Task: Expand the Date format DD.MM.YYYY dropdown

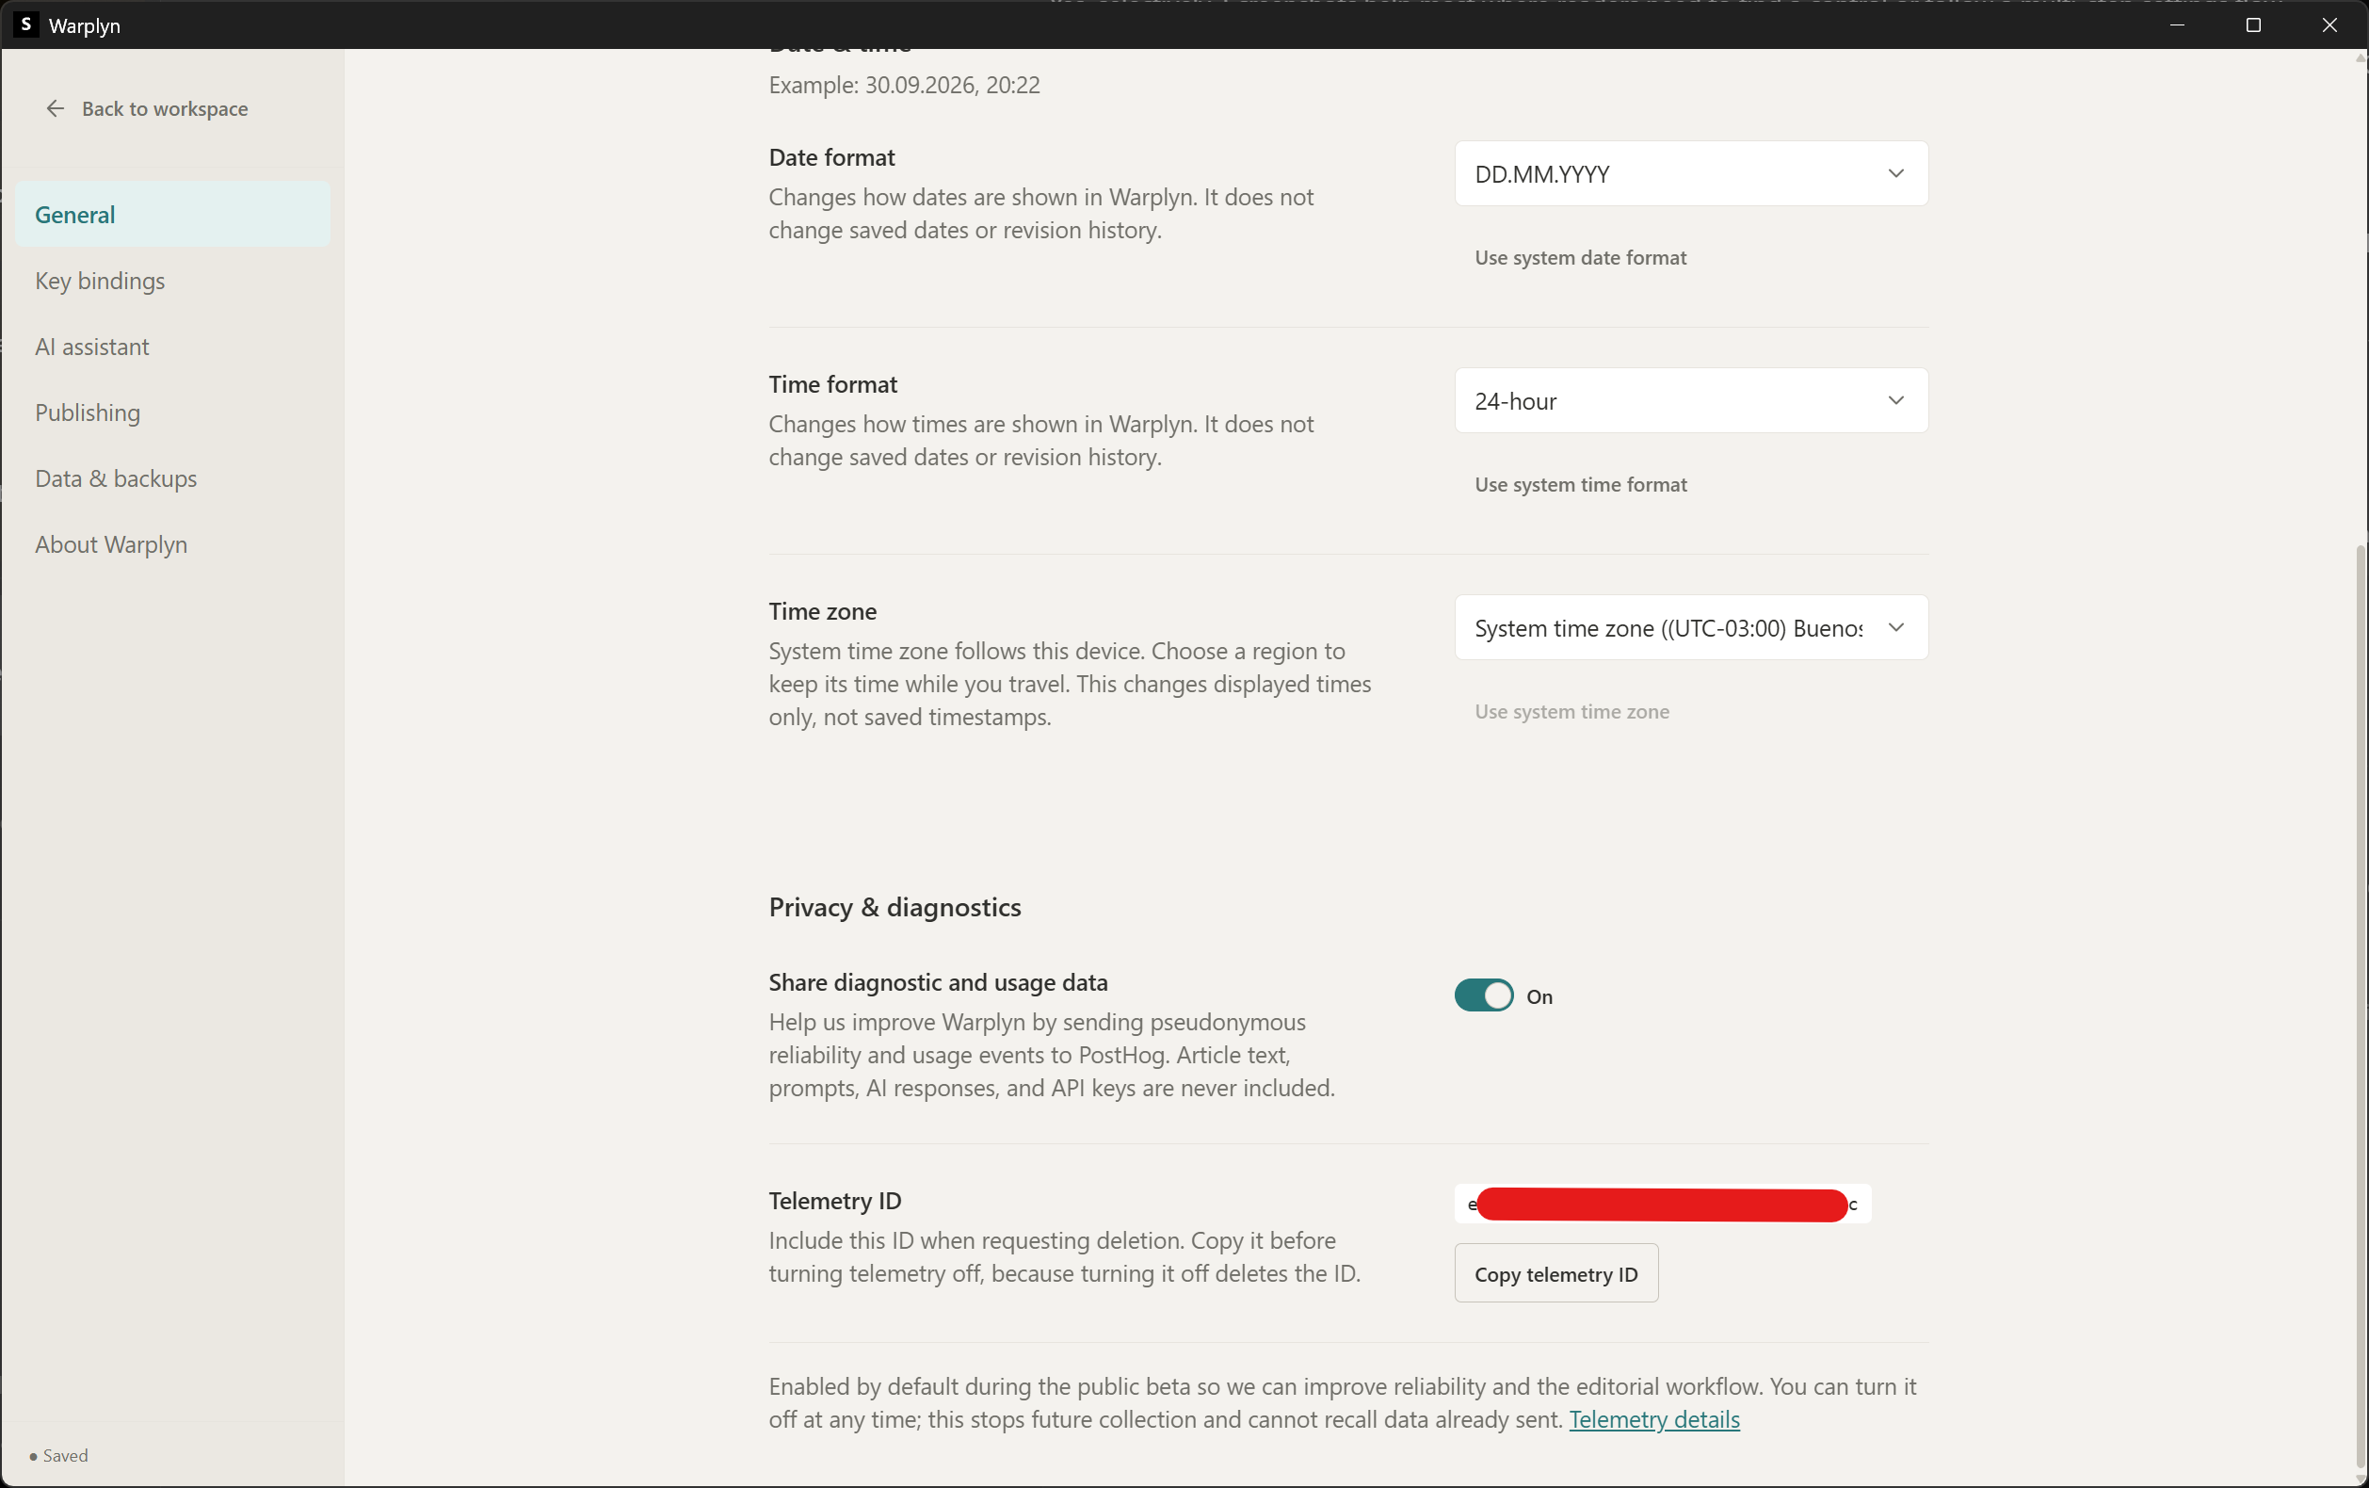Action: click(1691, 173)
